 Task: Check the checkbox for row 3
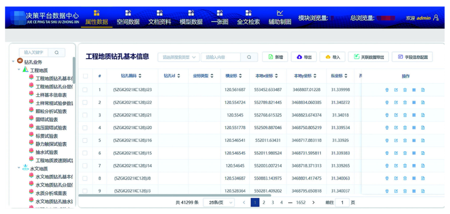pos(85,115)
